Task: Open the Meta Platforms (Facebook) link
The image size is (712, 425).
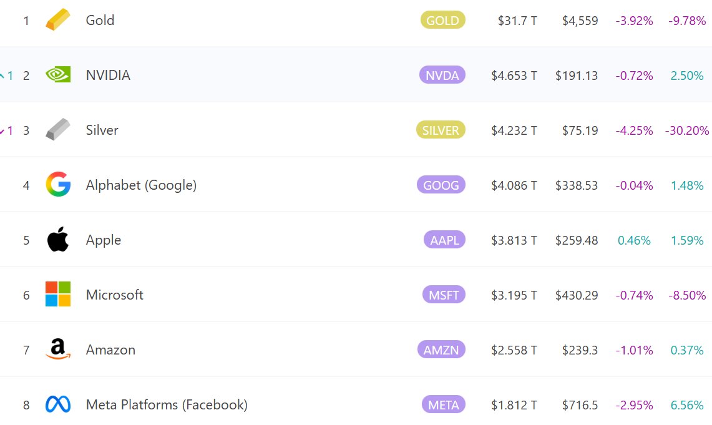Action: (x=167, y=404)
